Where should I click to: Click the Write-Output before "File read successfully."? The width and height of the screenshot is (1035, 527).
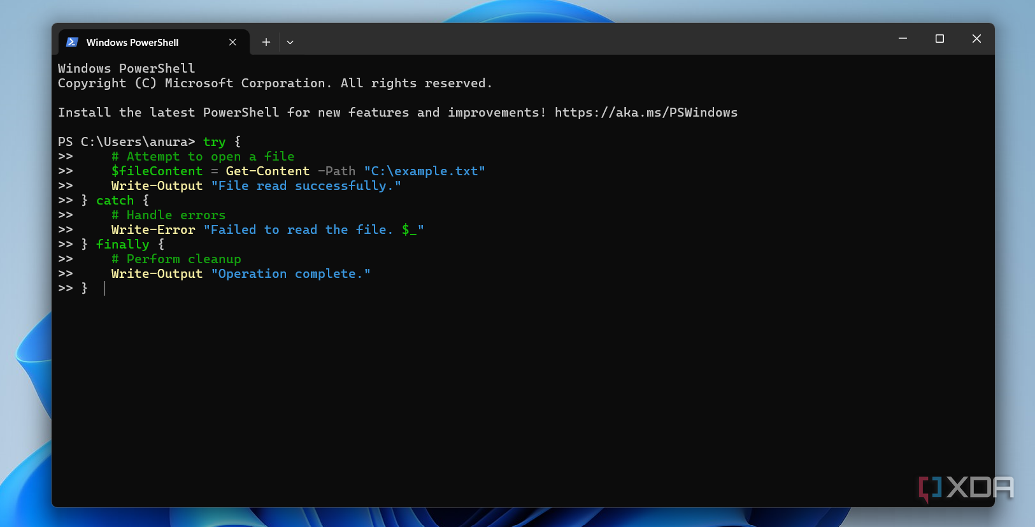click(x=157, y=186)
